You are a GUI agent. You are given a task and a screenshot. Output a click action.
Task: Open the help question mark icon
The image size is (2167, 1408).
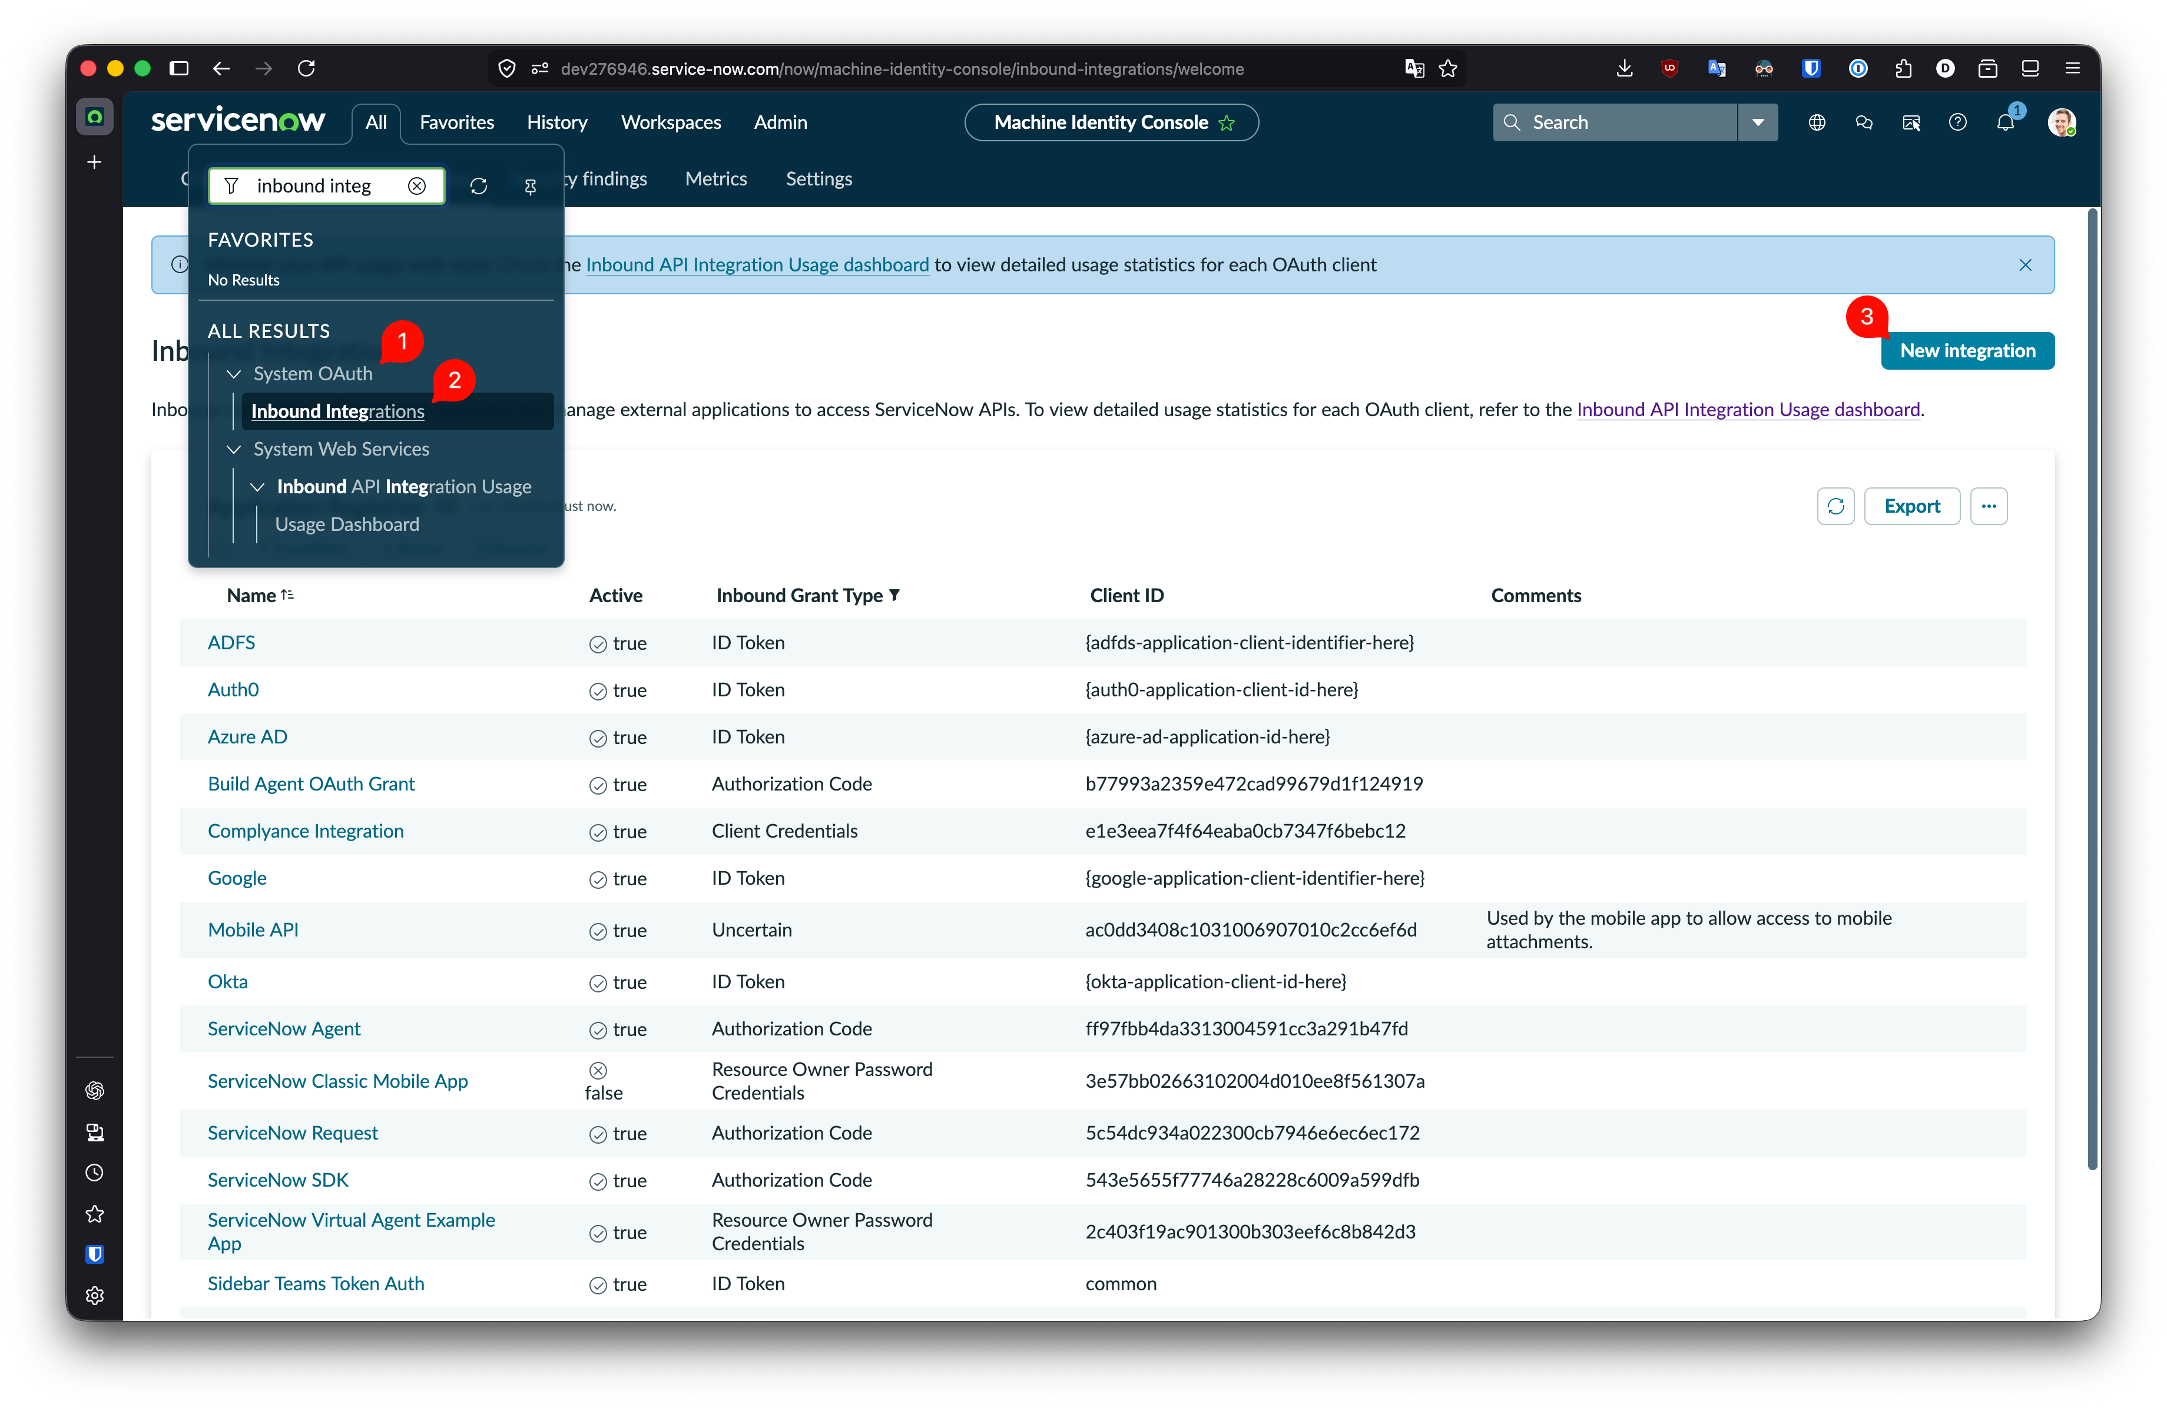coord(1957,122)
